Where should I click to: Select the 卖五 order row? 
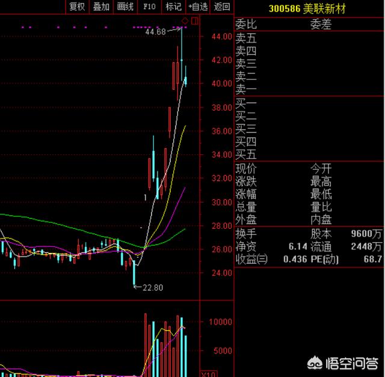click(x=309, y=38)
